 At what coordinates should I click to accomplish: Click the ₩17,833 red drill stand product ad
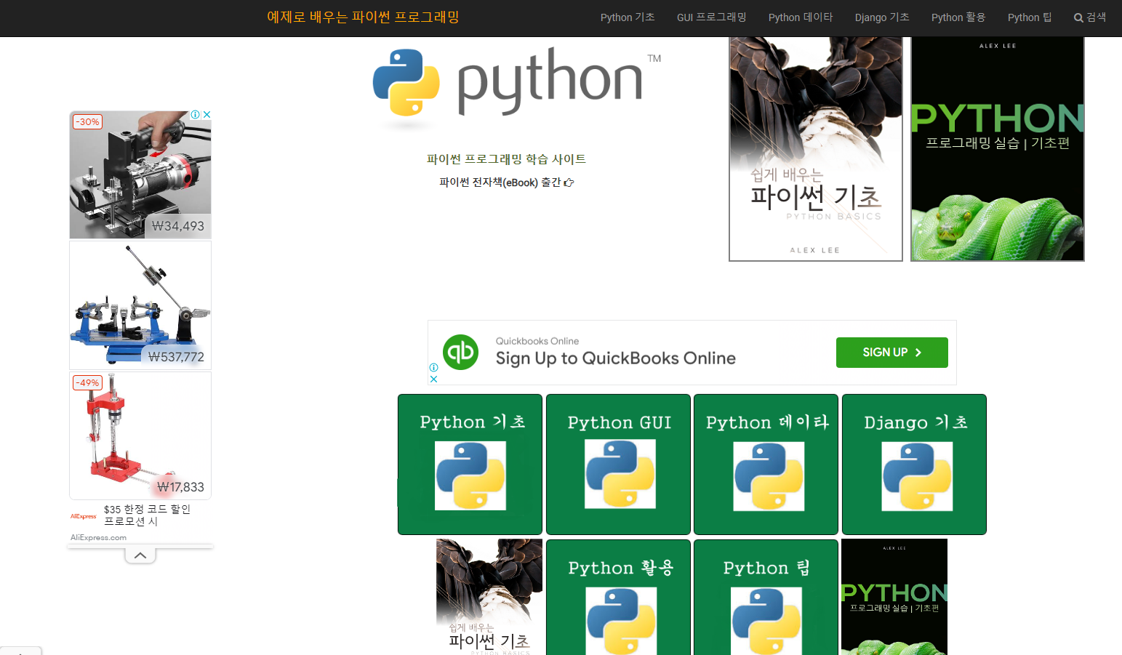(140, 435)
